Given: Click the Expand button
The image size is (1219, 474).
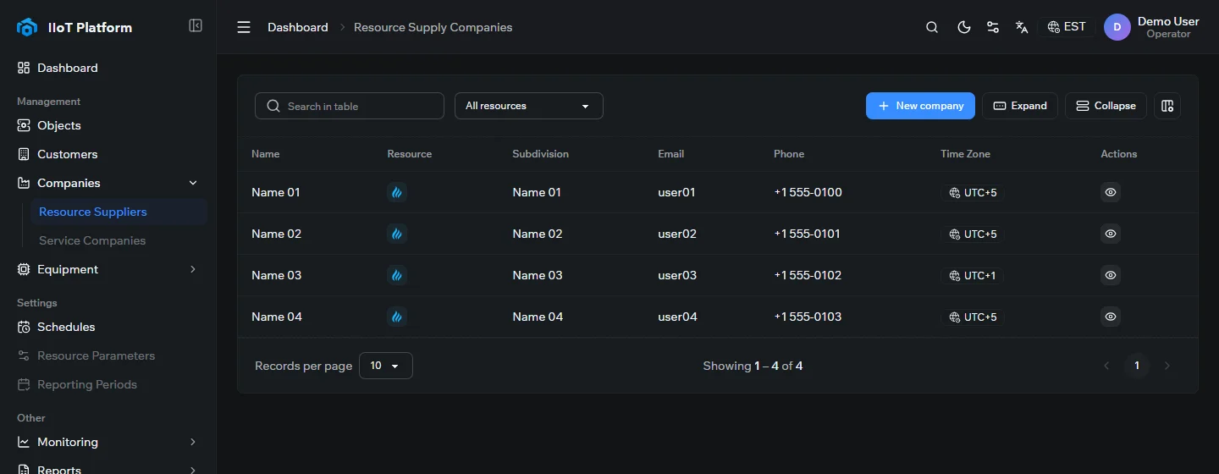Looking at the screenshot, I should pyautogui.click(x=1020, y=106).
